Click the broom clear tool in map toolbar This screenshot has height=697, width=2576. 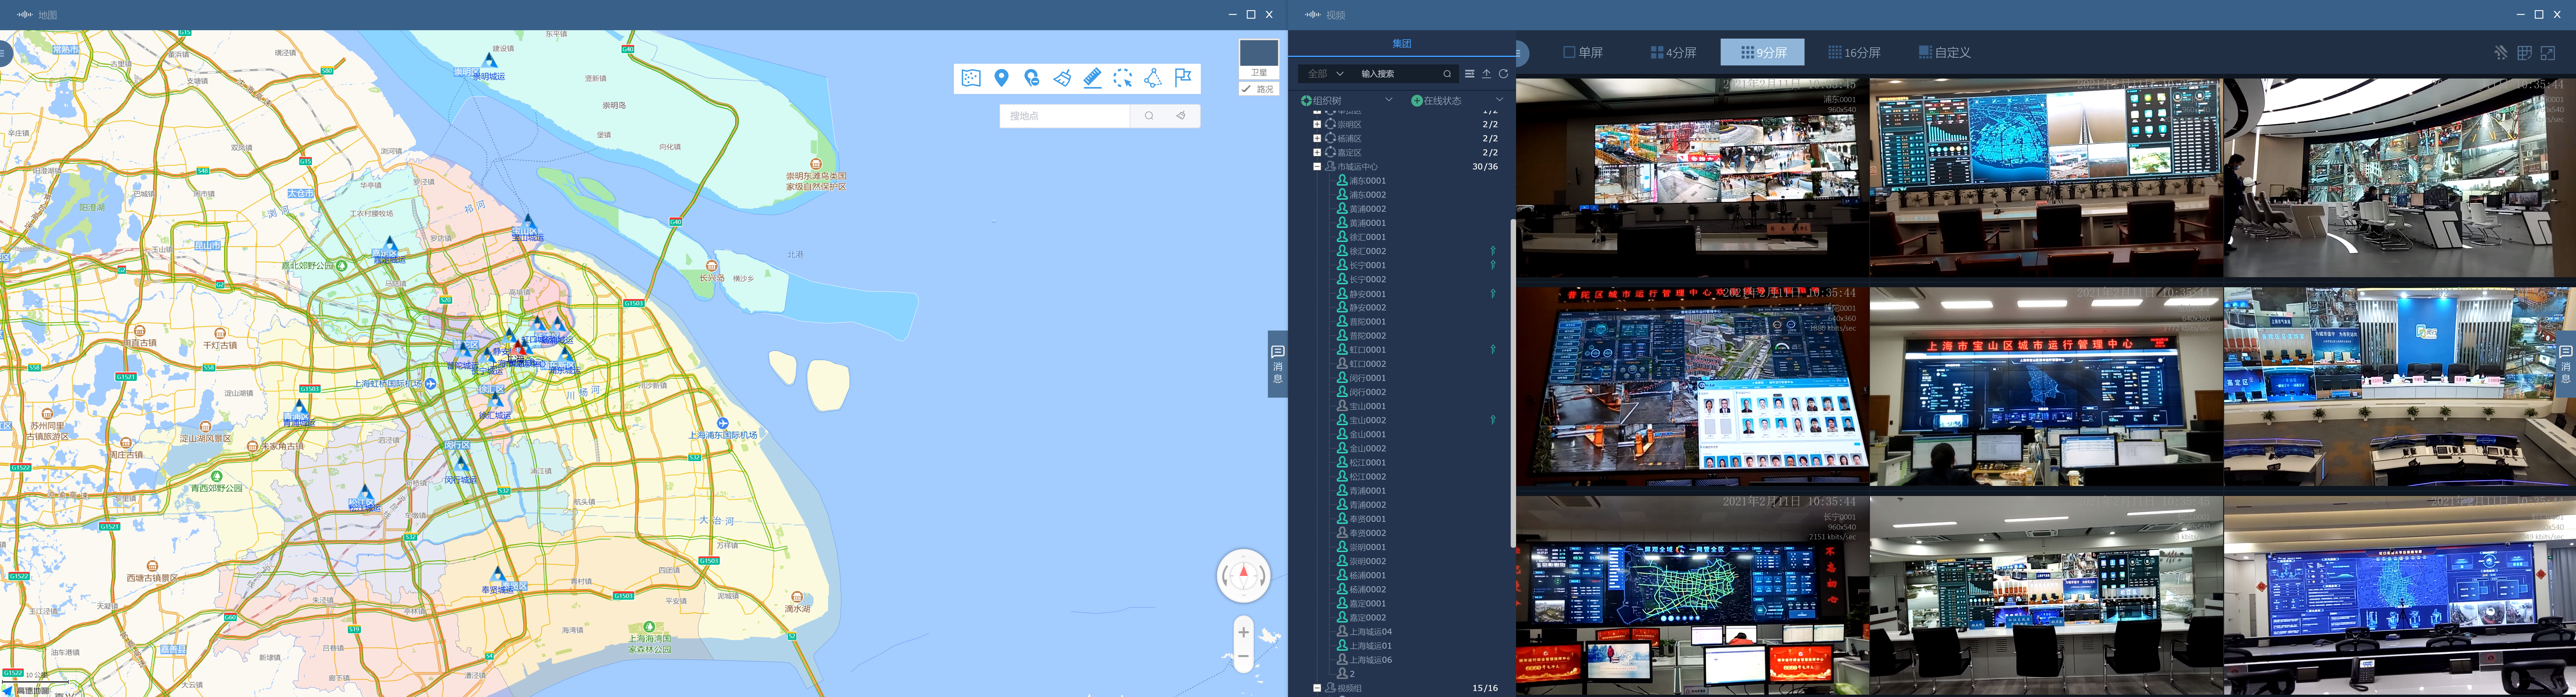1062,78
